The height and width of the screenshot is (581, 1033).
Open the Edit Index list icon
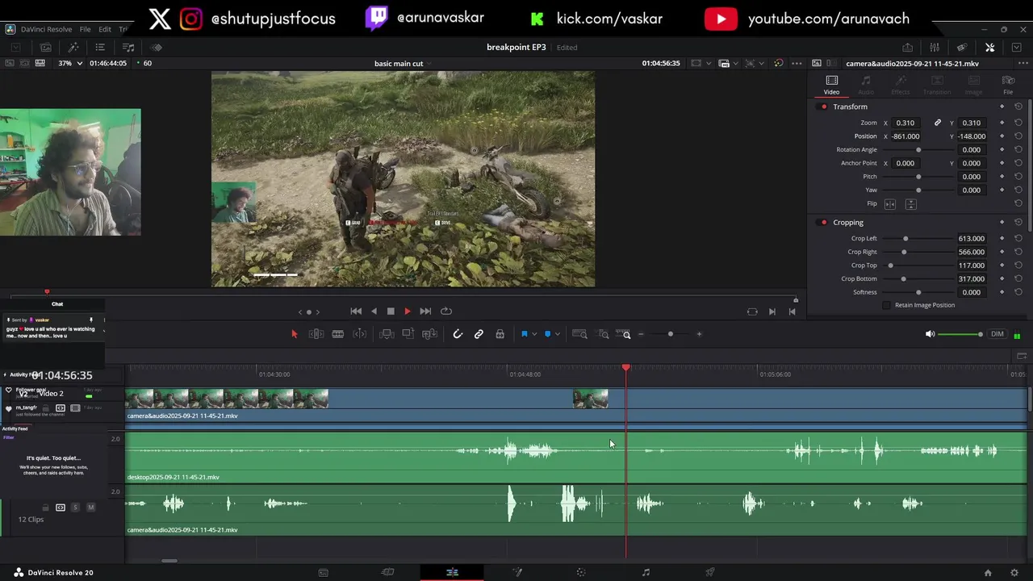[x=100, y=48]
